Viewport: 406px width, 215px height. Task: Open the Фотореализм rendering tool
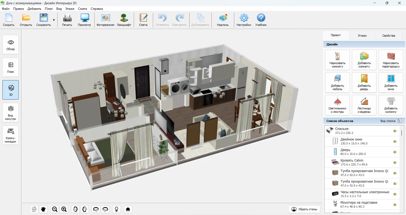click(x=106, y=20)
